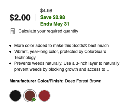Select the Deep Forest Brown swatch
The width and height of the screenshot is (125, 111).
tap(30, 96)
